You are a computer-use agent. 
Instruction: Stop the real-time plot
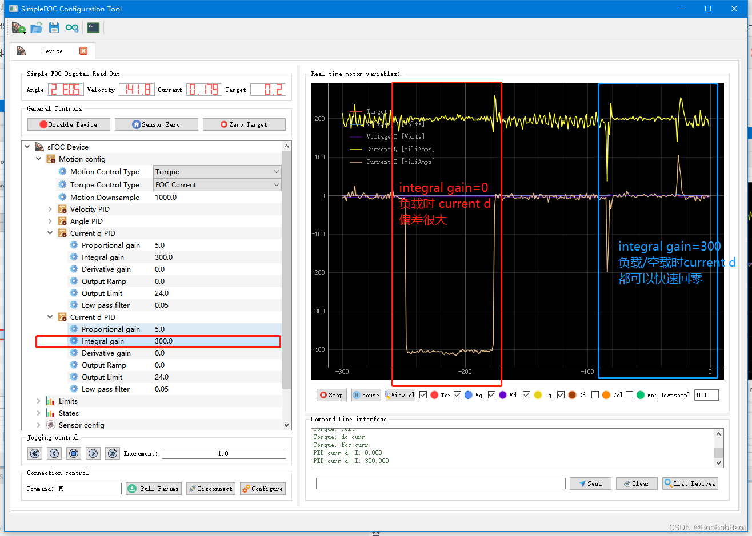331,395
